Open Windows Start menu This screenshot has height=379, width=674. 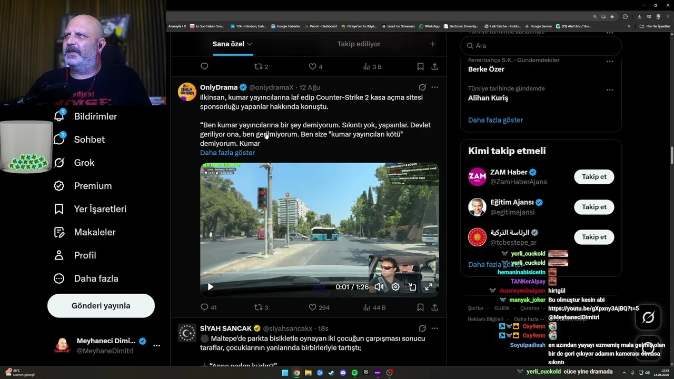pyautogui.click(x=285, y=373)
